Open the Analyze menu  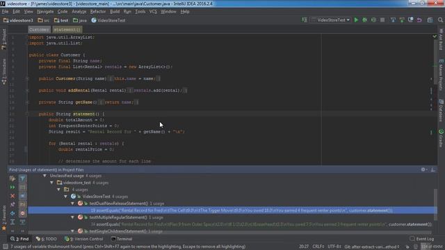pos(79,12)
